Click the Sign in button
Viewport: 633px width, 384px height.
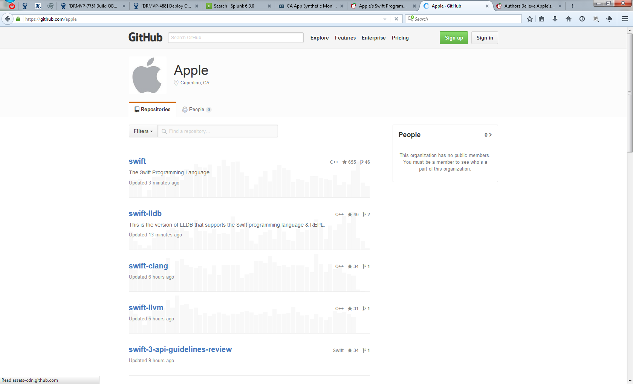(485, 38)
